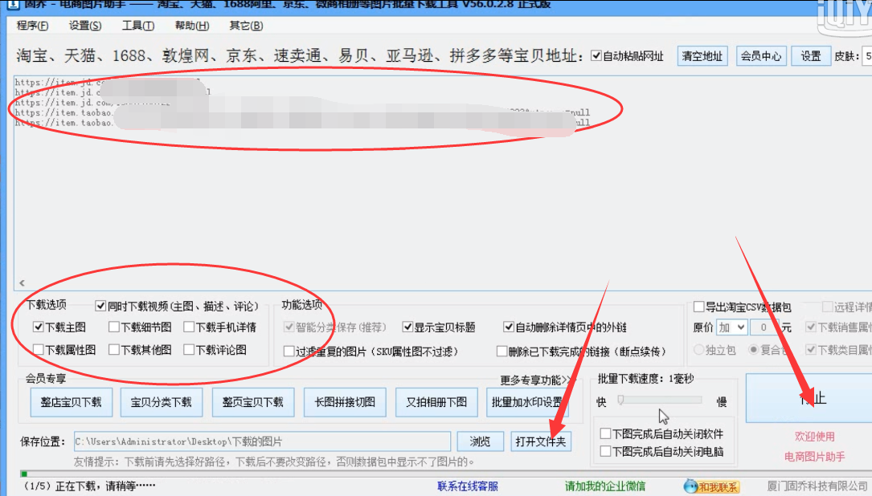
Task: Open the 程序(F) menu
Action: [x=32, y=26]
